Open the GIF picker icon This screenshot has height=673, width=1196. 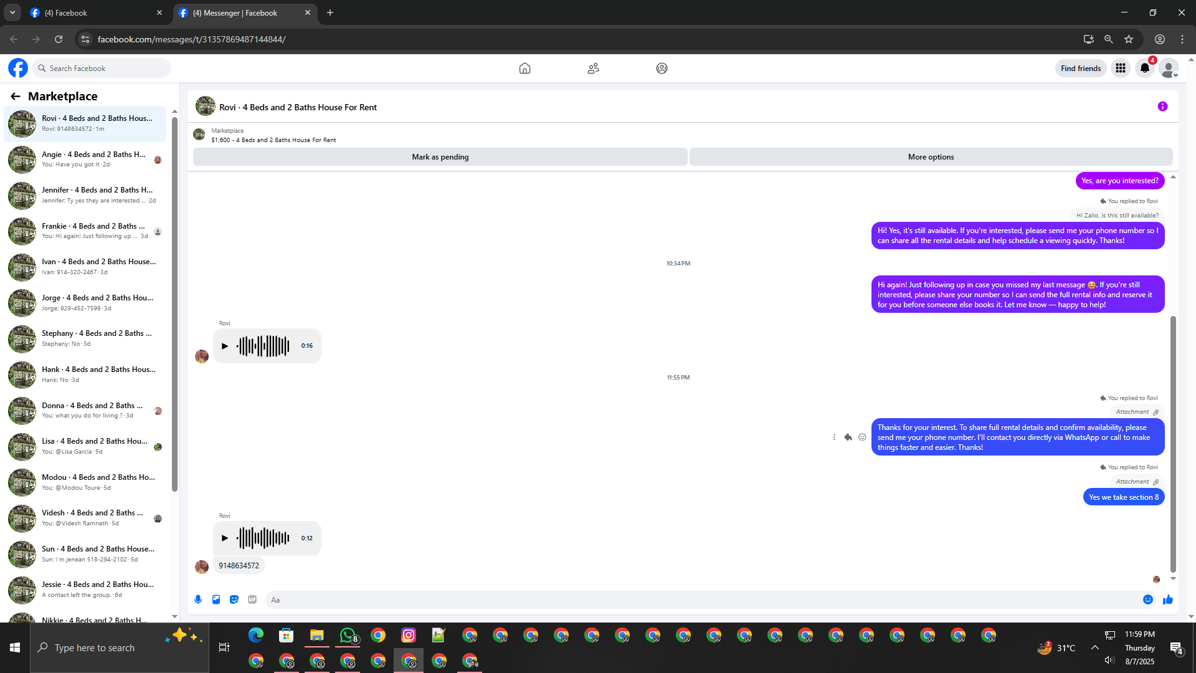pyautogui.click(x=252, y=599)
